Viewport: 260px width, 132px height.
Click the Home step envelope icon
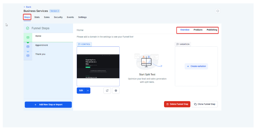tap(28, 37)
